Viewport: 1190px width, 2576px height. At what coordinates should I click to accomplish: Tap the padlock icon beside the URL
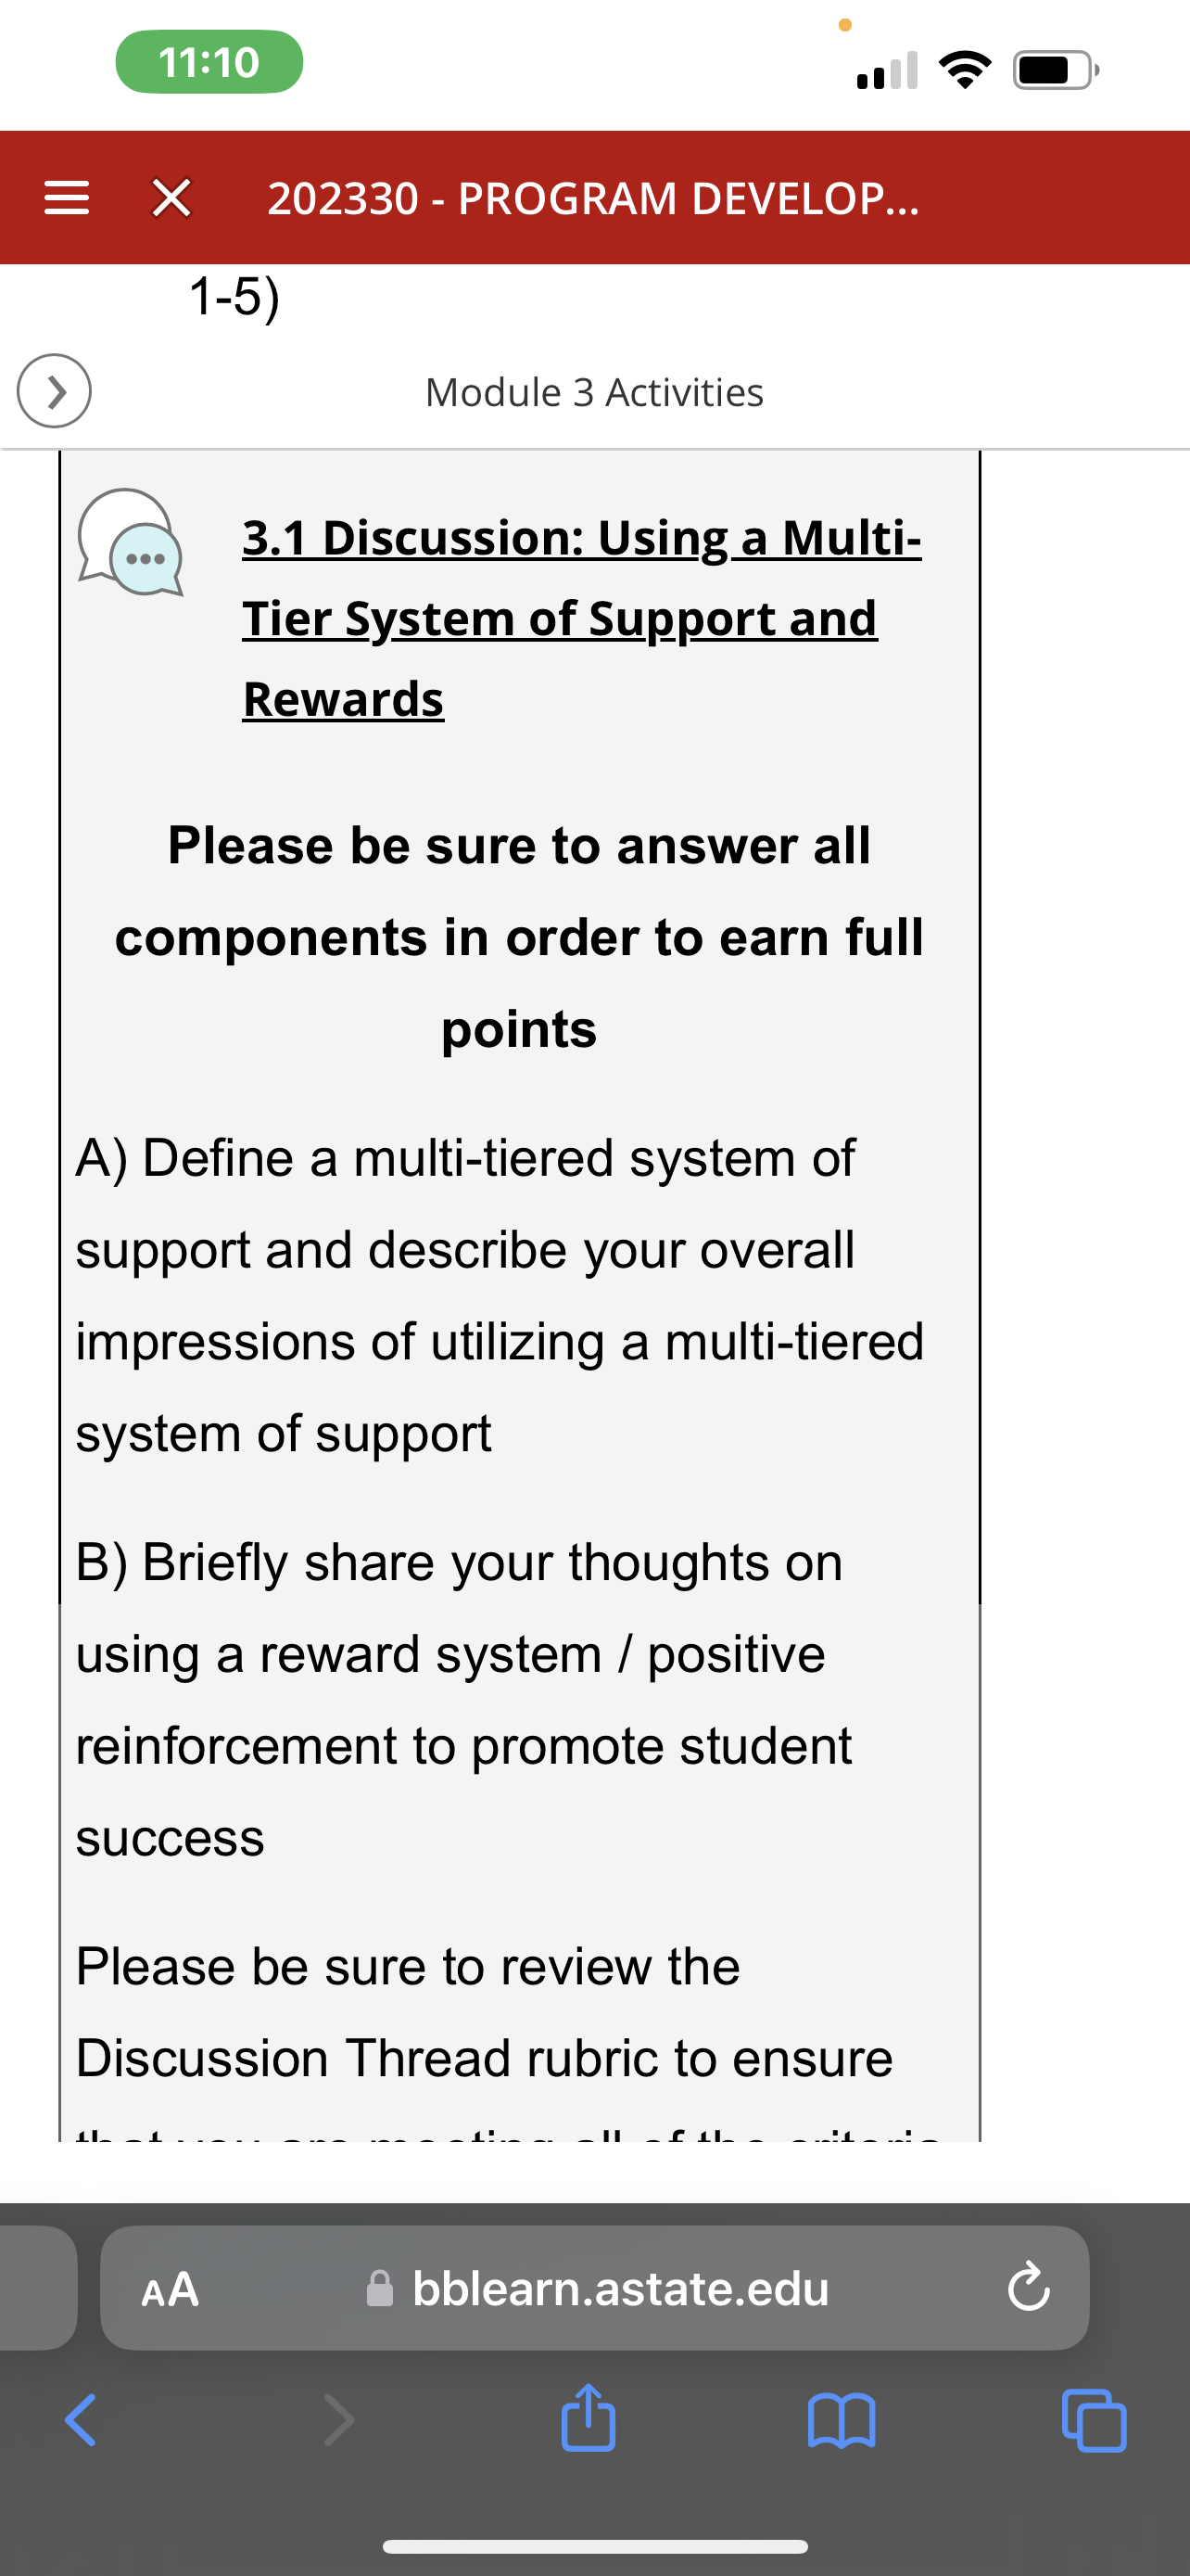click(x=380, y=2288)
